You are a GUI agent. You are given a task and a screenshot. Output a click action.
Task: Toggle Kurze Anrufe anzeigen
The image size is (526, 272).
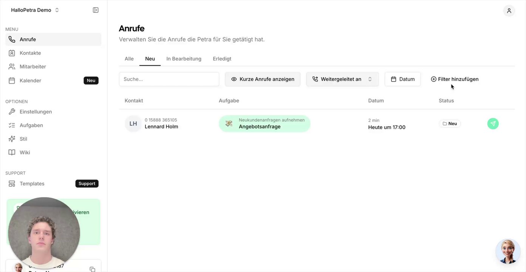pyautogui.click(x=263, y=79)
